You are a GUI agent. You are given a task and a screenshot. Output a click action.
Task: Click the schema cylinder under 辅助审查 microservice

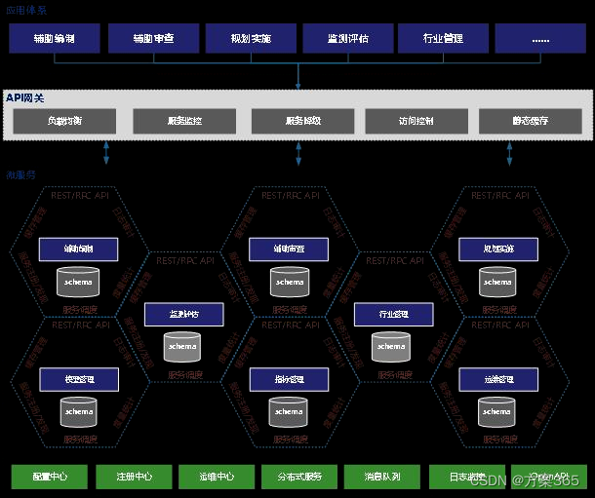coord(290,282)
